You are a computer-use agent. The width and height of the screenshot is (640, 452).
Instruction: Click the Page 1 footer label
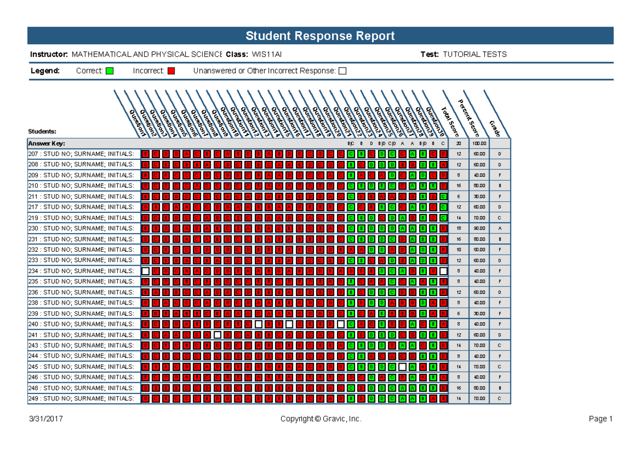[601, 419]
